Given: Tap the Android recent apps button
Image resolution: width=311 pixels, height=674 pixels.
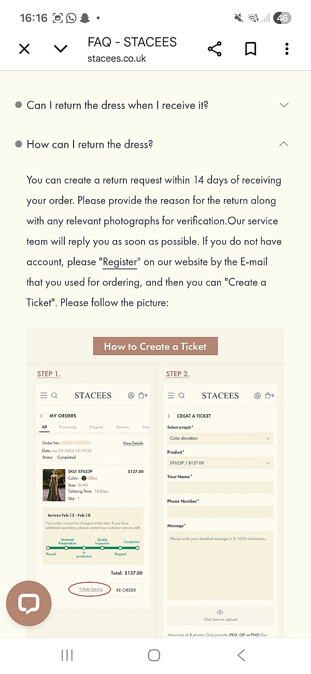Looking at the screenshot, I should (x=67, y=655).
